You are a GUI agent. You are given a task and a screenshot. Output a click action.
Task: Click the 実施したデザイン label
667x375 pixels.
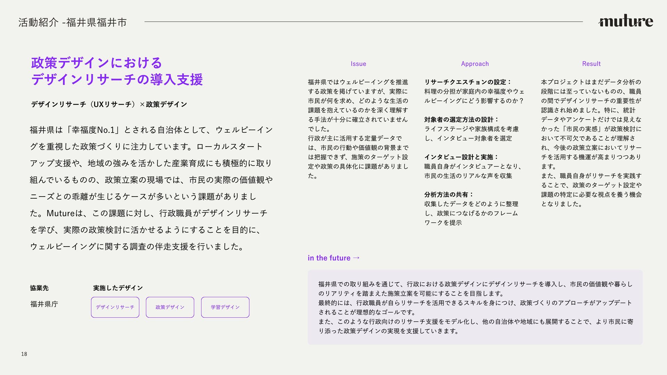[118, 288]
